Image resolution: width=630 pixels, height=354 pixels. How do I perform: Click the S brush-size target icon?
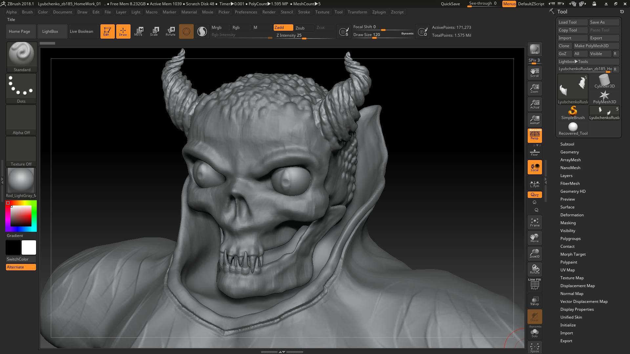pos(344,31)
